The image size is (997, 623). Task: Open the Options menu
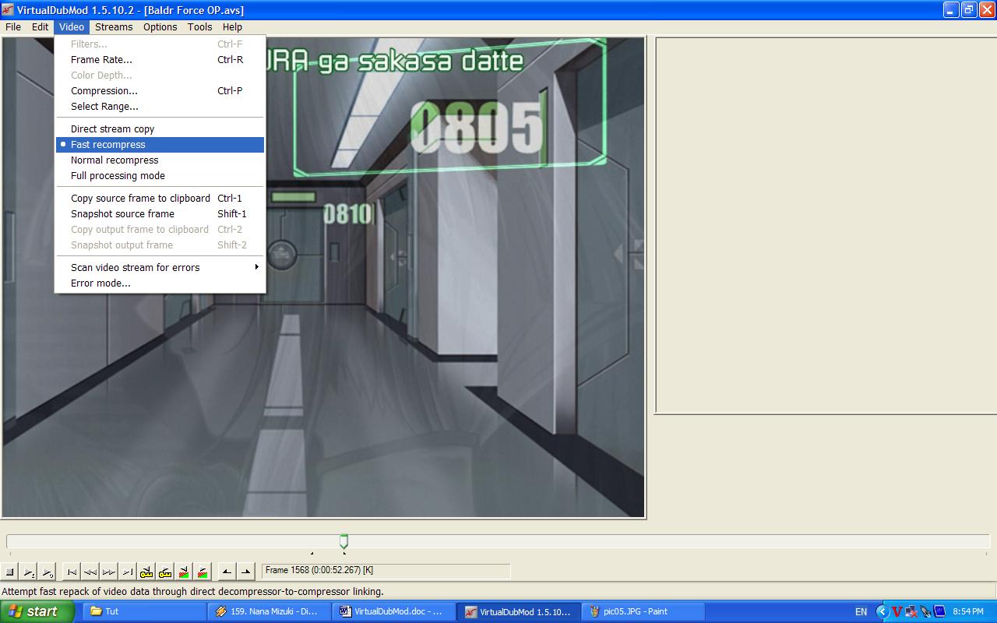tap(160, 26)
